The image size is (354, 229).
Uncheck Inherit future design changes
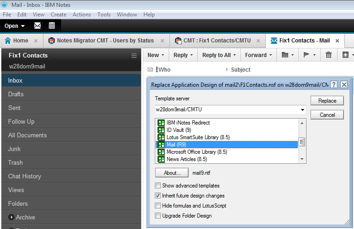pyautogui.click(x=158, y=196)
